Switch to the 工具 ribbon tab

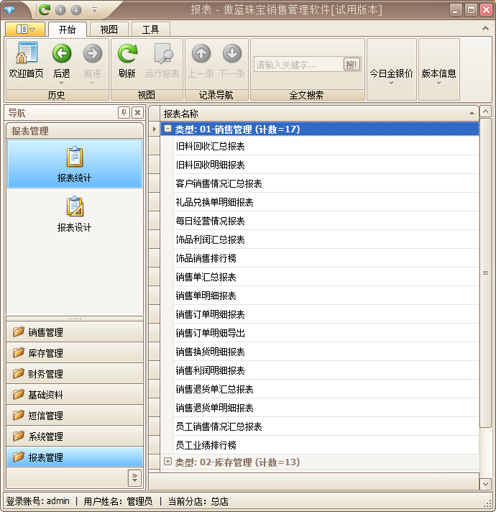[150, 29]
